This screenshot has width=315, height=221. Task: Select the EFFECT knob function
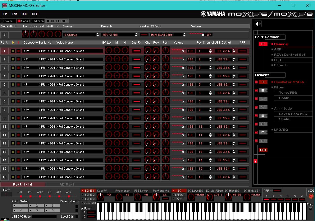[178, 195]
